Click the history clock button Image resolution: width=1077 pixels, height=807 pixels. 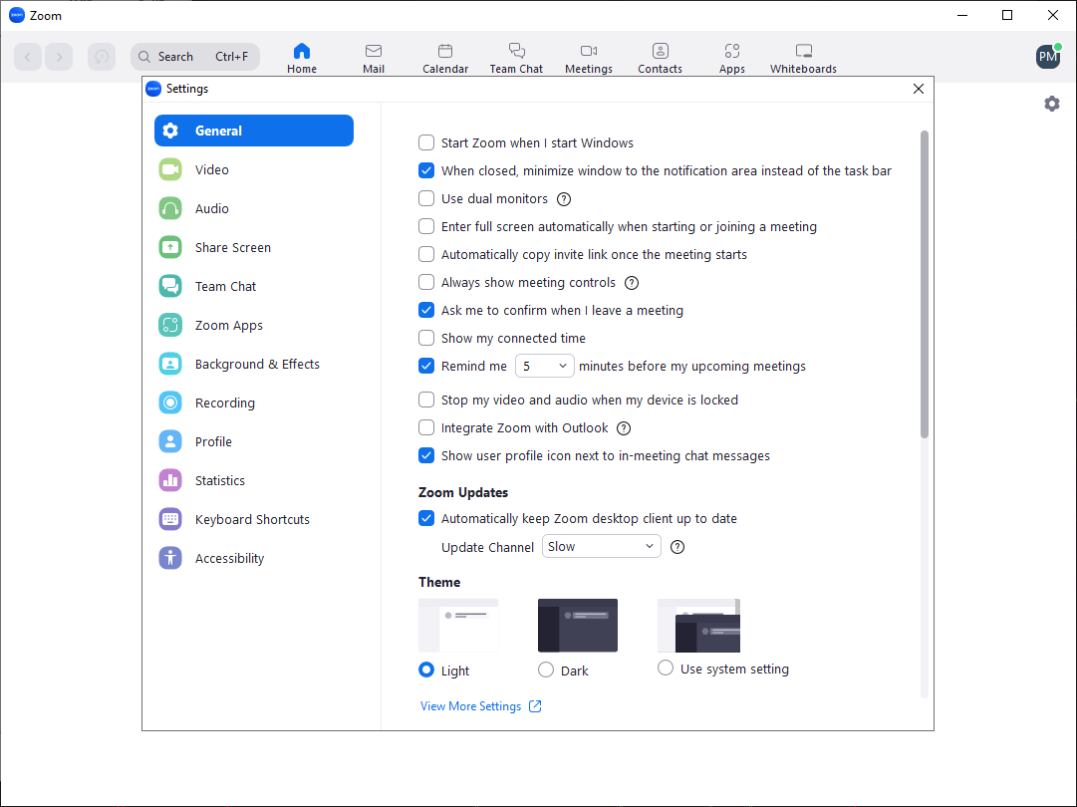(x=102, y=57)
